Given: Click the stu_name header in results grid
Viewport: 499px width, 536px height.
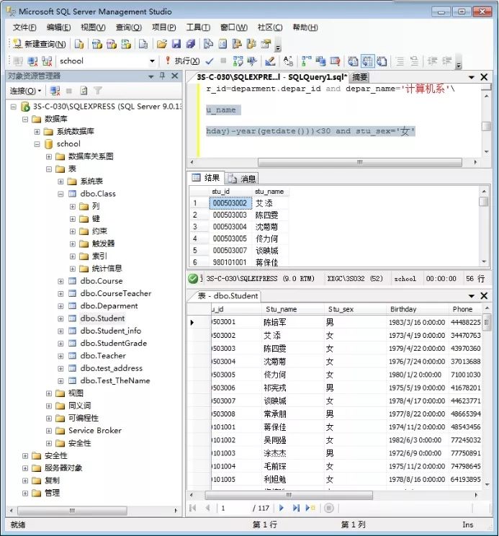Looking at the screenshot, I should 269,192.
